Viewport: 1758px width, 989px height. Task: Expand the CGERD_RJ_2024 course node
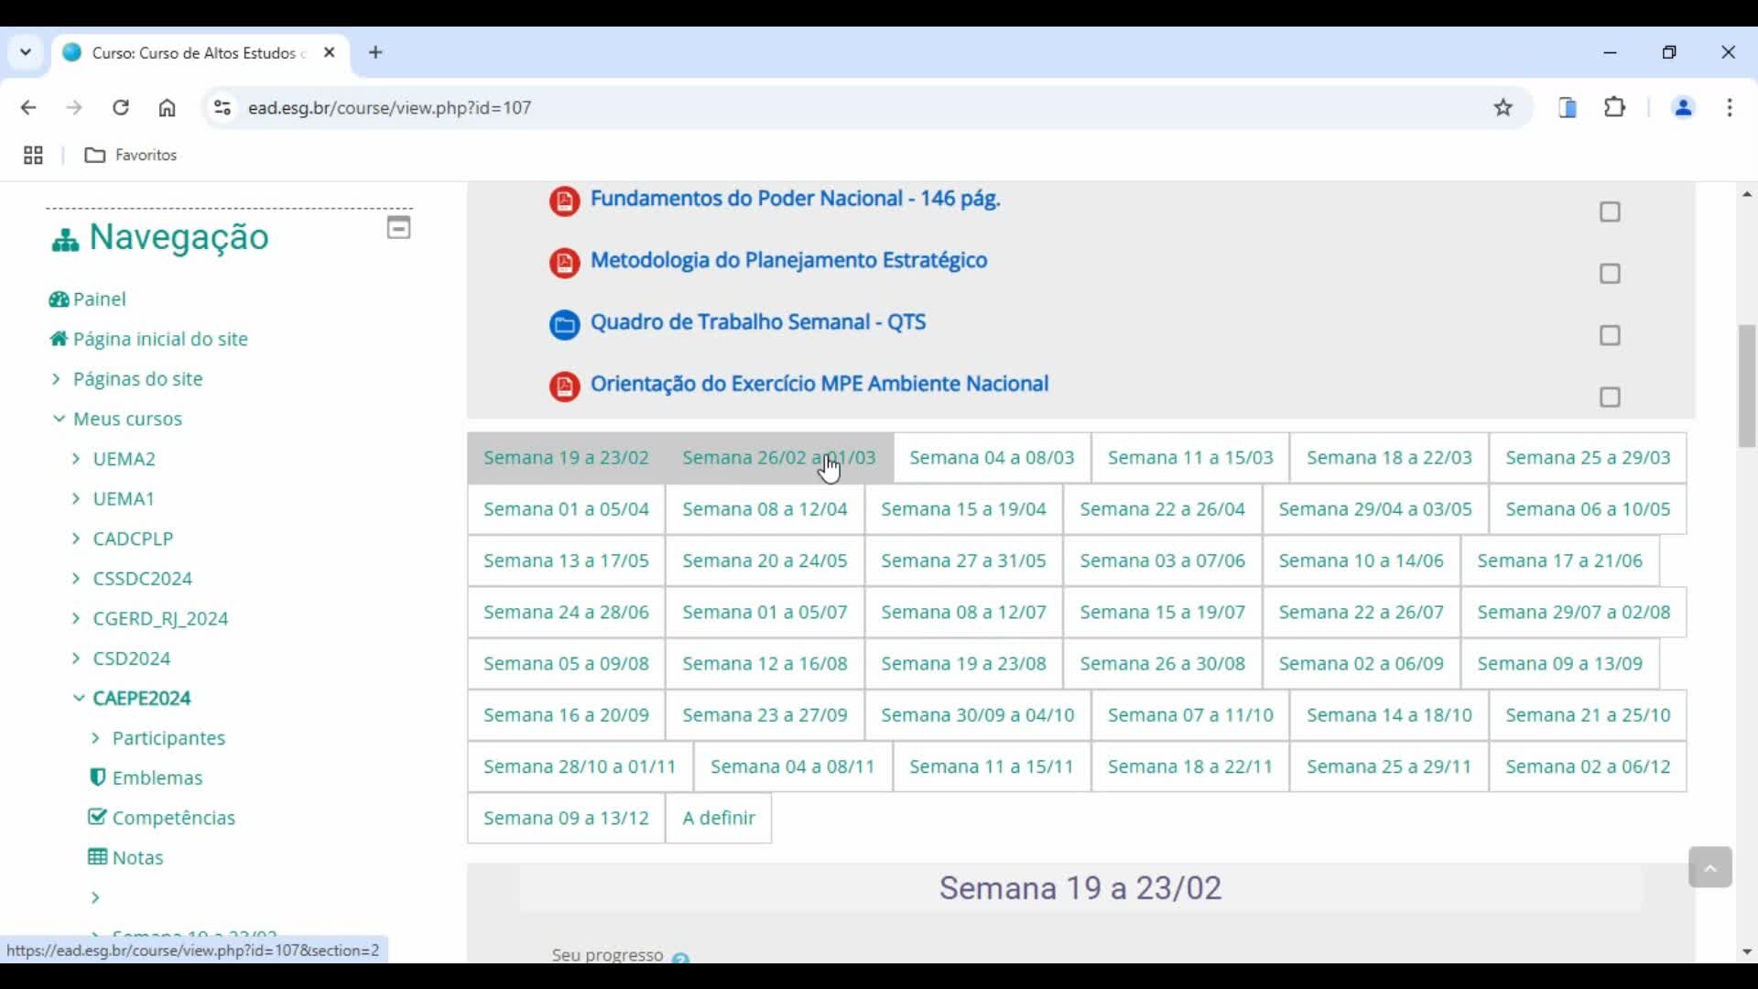tap(76, 619)
